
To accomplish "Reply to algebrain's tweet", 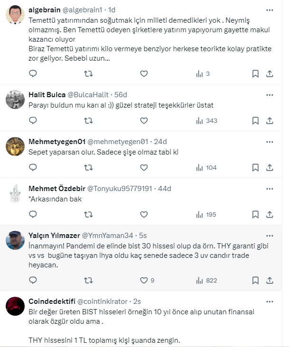I will coord(33,73).
